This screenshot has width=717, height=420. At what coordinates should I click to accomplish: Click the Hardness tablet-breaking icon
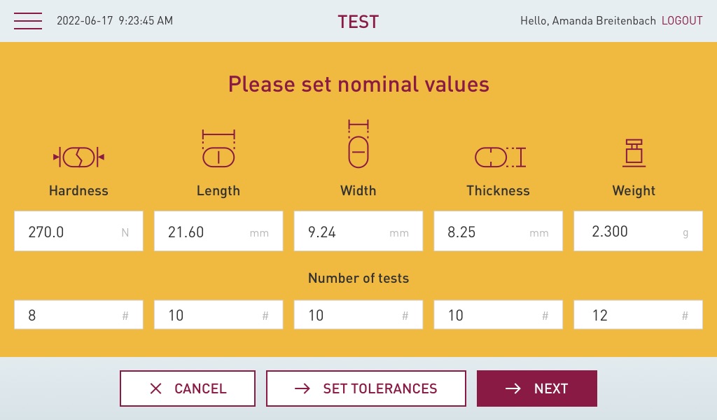coord(78,157)
